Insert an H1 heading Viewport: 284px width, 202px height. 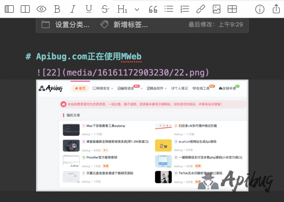(x=122, y=9)
